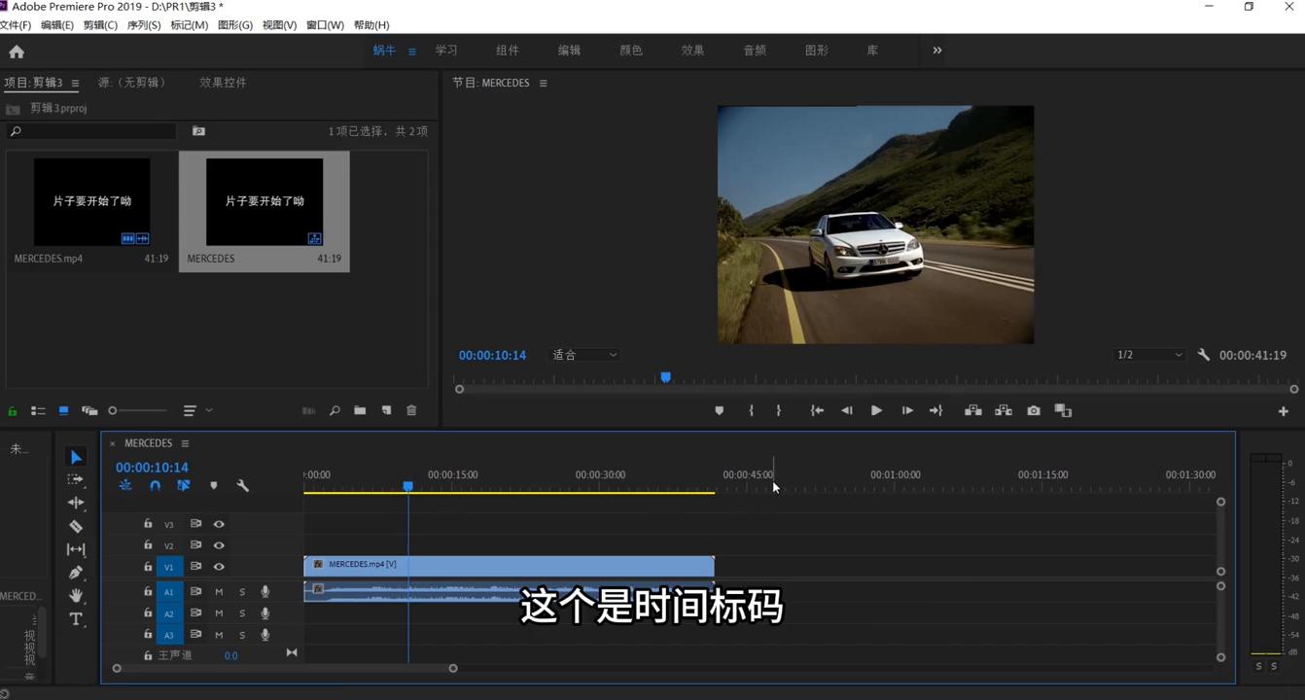
Task: Mute the A1 audio track
Action: (x=218, y=591)
